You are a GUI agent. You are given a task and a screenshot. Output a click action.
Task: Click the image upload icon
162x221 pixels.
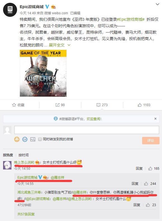click(x=33, y=139)
